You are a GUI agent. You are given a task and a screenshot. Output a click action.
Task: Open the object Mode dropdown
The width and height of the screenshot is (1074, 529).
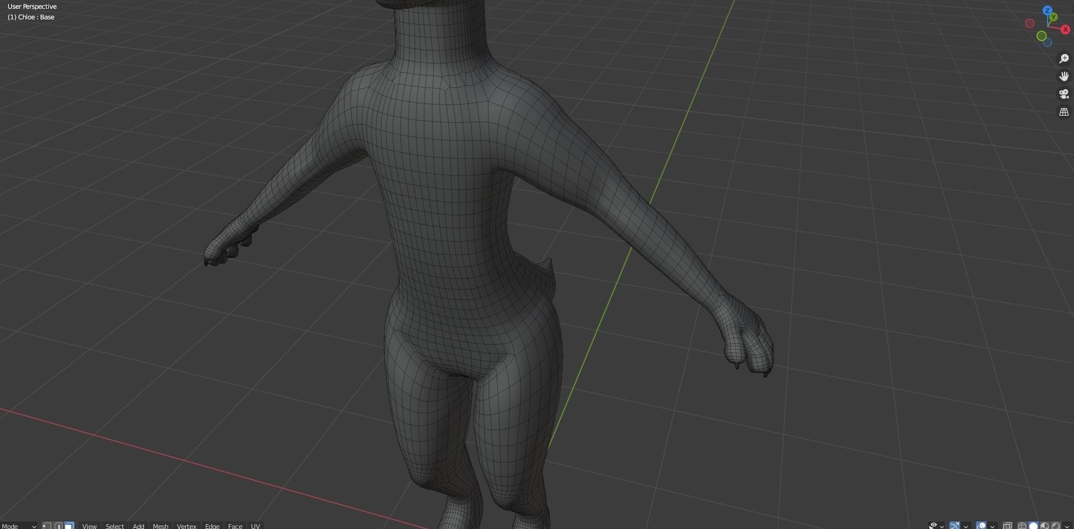pos(19,525)
